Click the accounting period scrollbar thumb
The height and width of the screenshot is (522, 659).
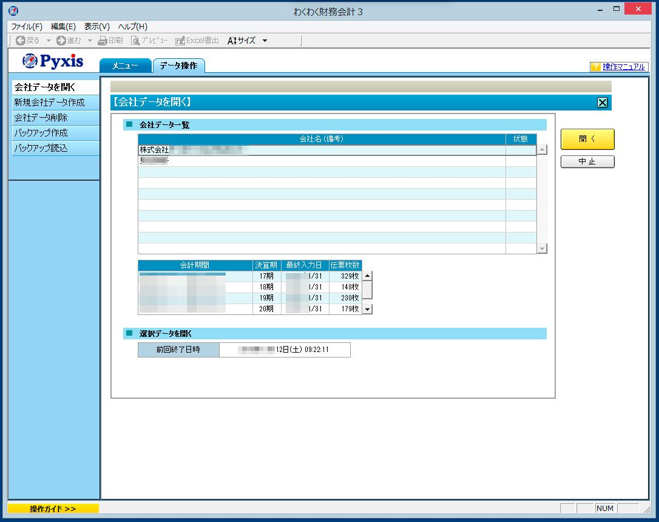click(367, 290)
